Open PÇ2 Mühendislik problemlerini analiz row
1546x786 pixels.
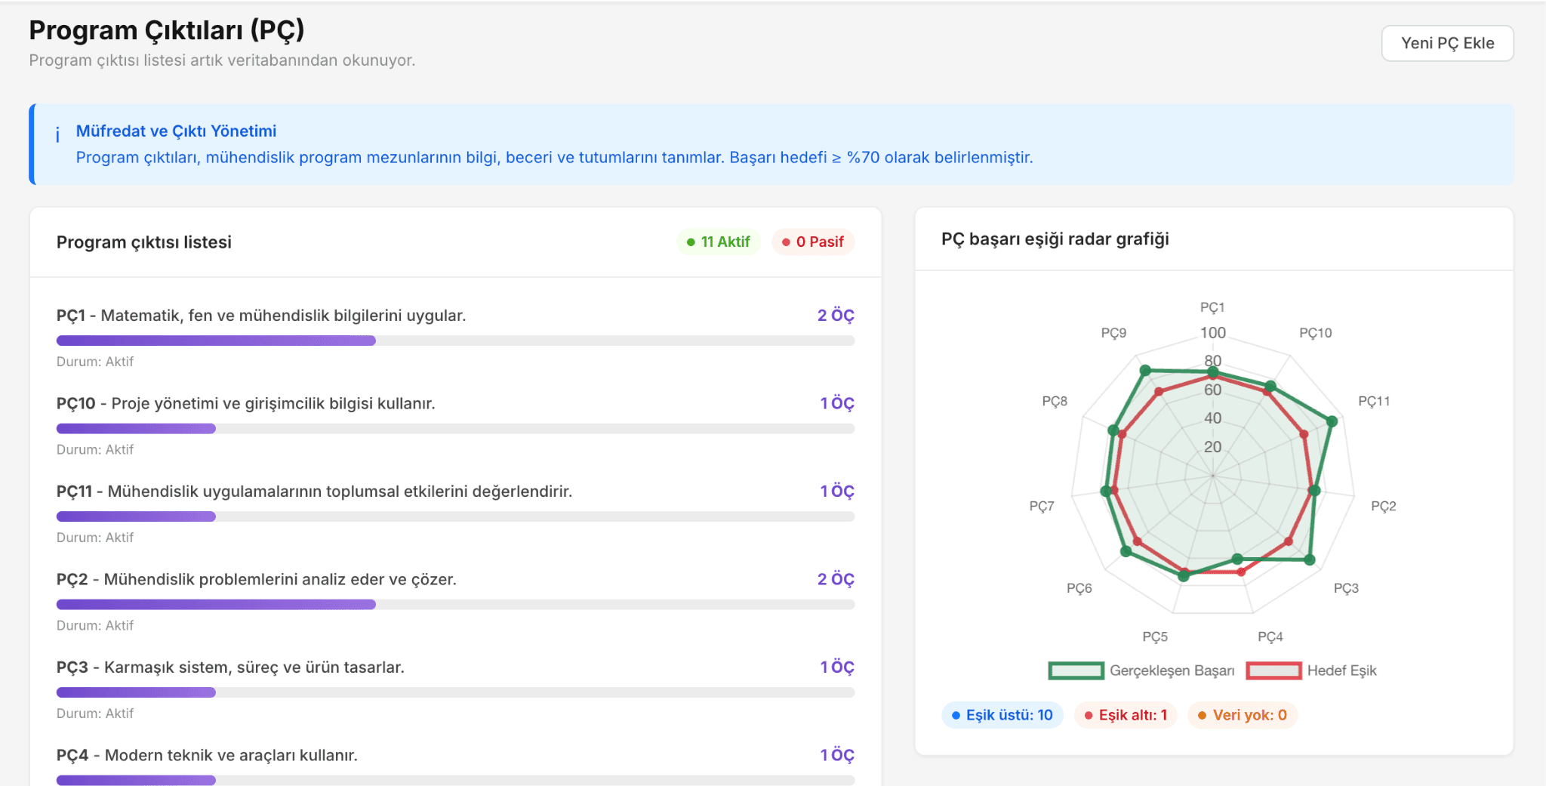click(257, 580)
